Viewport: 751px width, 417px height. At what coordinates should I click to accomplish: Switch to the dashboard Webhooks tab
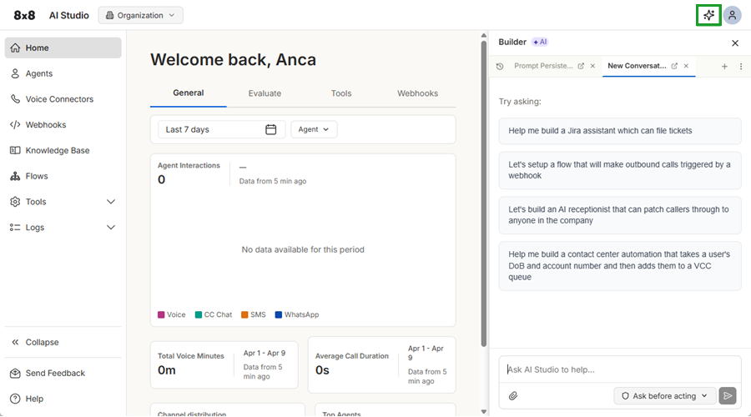click(417, 93)
